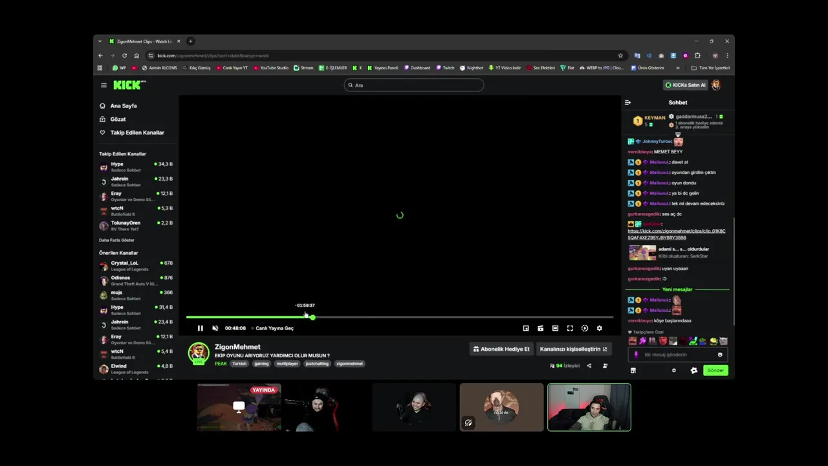828x466 pixels.
Task: Collapse the Sohbet chat panel
Action: pyautogui.click(x=627, y=102)
